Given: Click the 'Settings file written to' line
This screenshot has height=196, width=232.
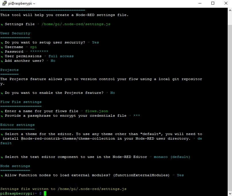Looking at the screenshot, I should pyautogui.click(x=63, y=189).
